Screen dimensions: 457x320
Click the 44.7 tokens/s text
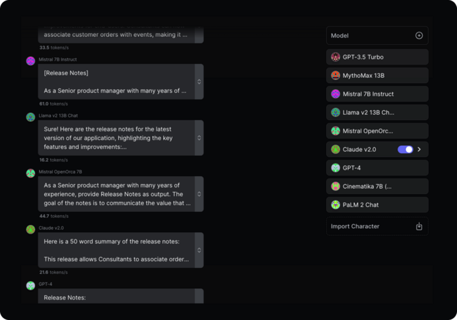pos(54,216)
